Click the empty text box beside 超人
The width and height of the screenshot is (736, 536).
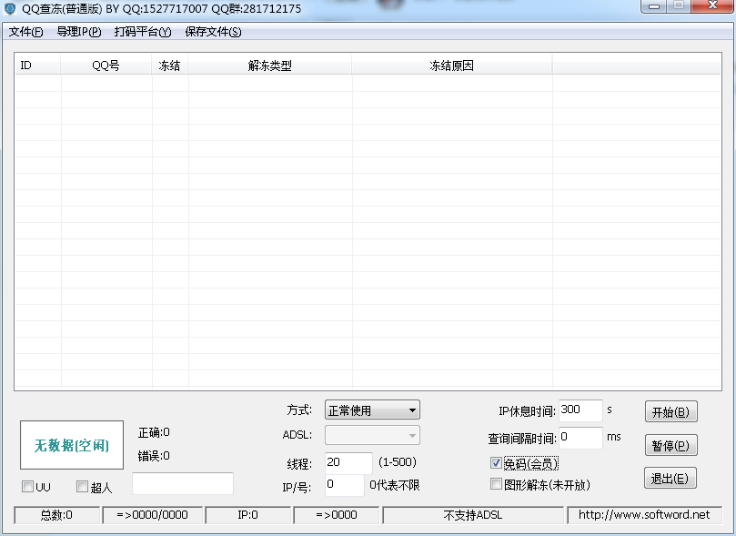pyautogui.click(x=183, y=483)
